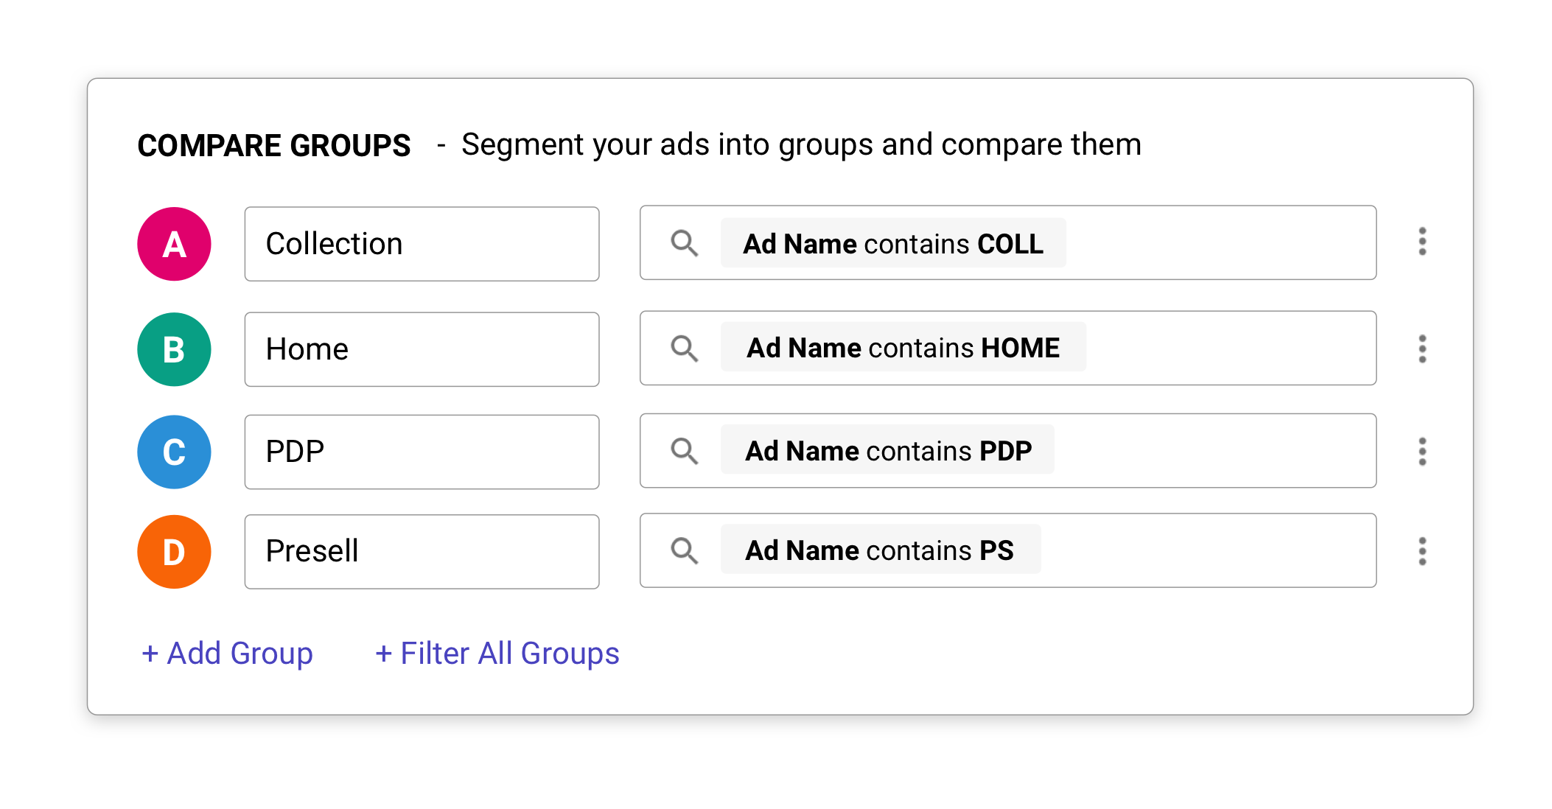1552x809 pixels.
Task: Select the Ad Name contains HOME filter chip
Action: click(903, 348)
